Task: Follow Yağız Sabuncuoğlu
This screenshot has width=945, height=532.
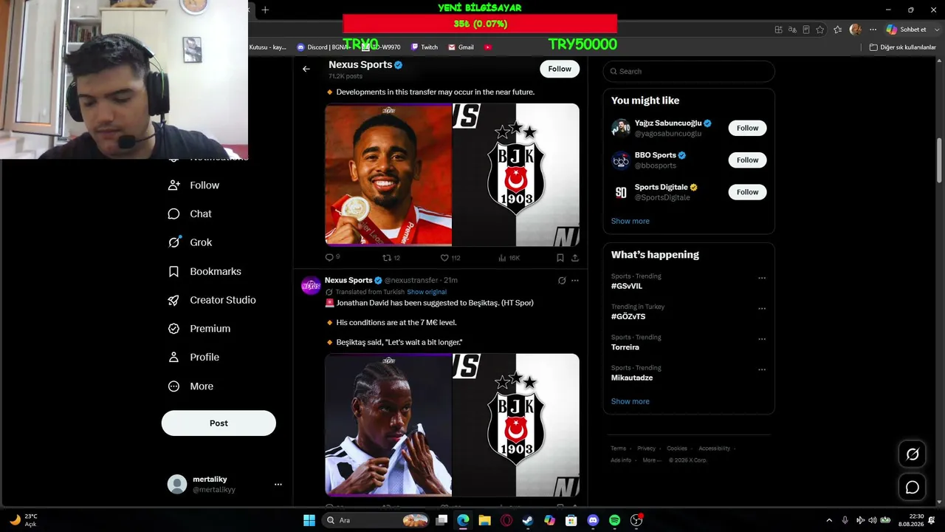Action: pos(747,128)
